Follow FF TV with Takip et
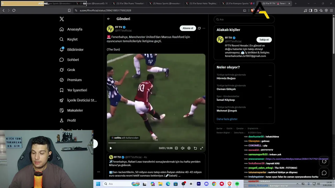The height and width of the screenshot is (188, 335). [264, 40]
